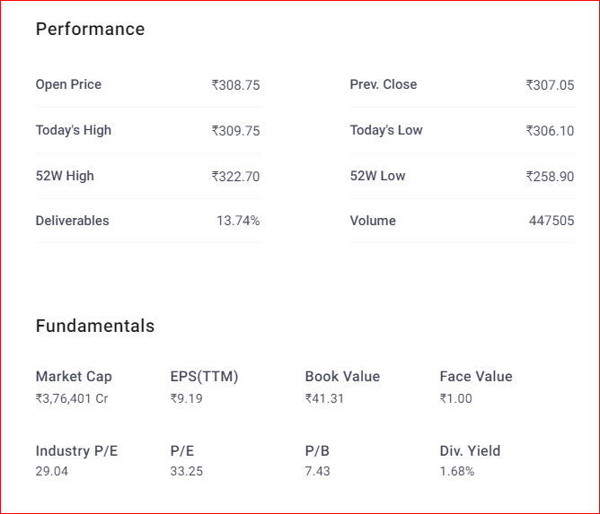Select the Market Cap label
Screen dimensions: 600x514
click(74, 377)
